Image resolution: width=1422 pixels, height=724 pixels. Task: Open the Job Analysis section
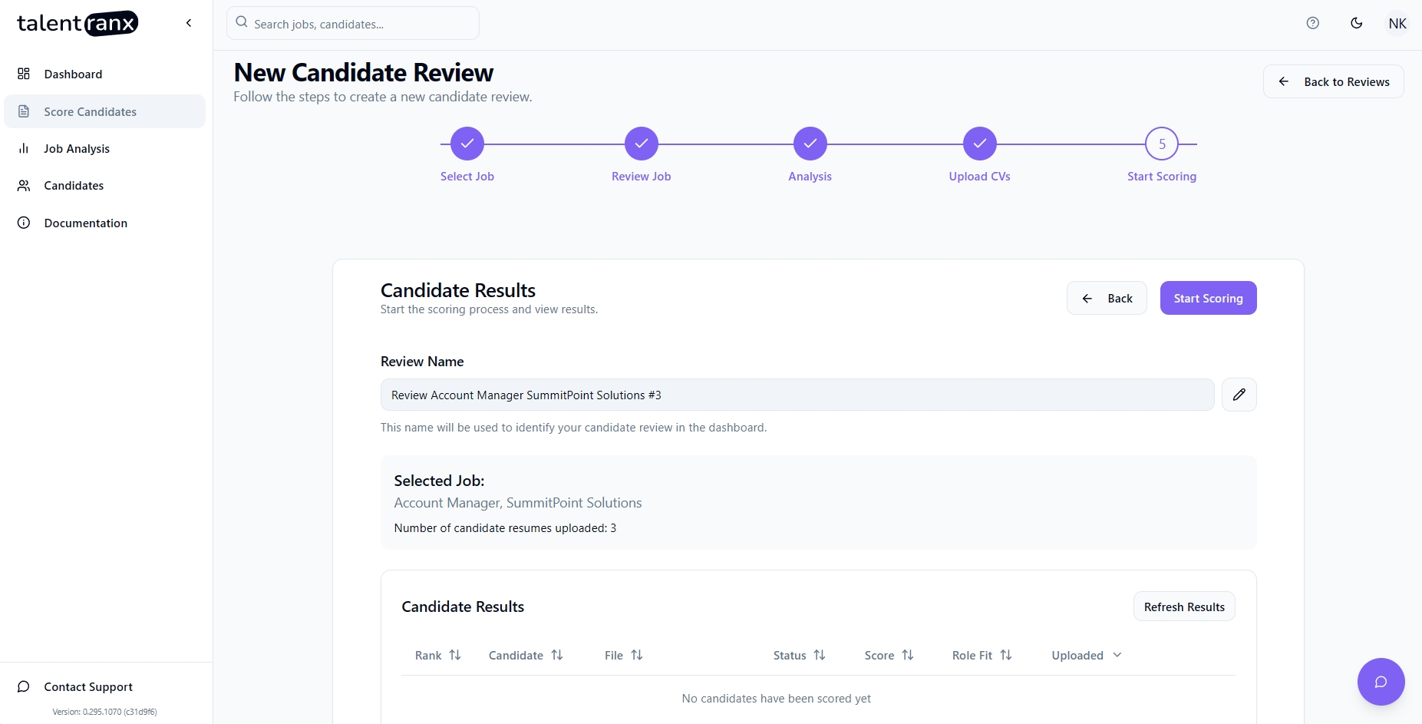tap(75, 148)
